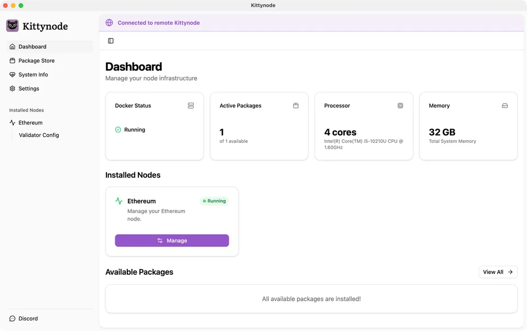Open Validator Config under Ethereum
Image resolution: width=527 pixels, height=331 pixels.
(x=38, y=135)
